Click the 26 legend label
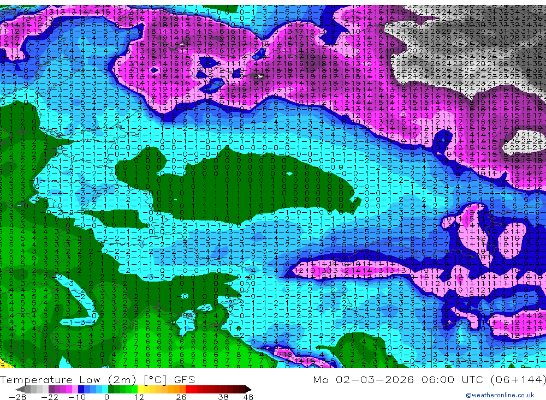This screenshot has height=400, width=546. pyautogui.click(x=181, y=397)
